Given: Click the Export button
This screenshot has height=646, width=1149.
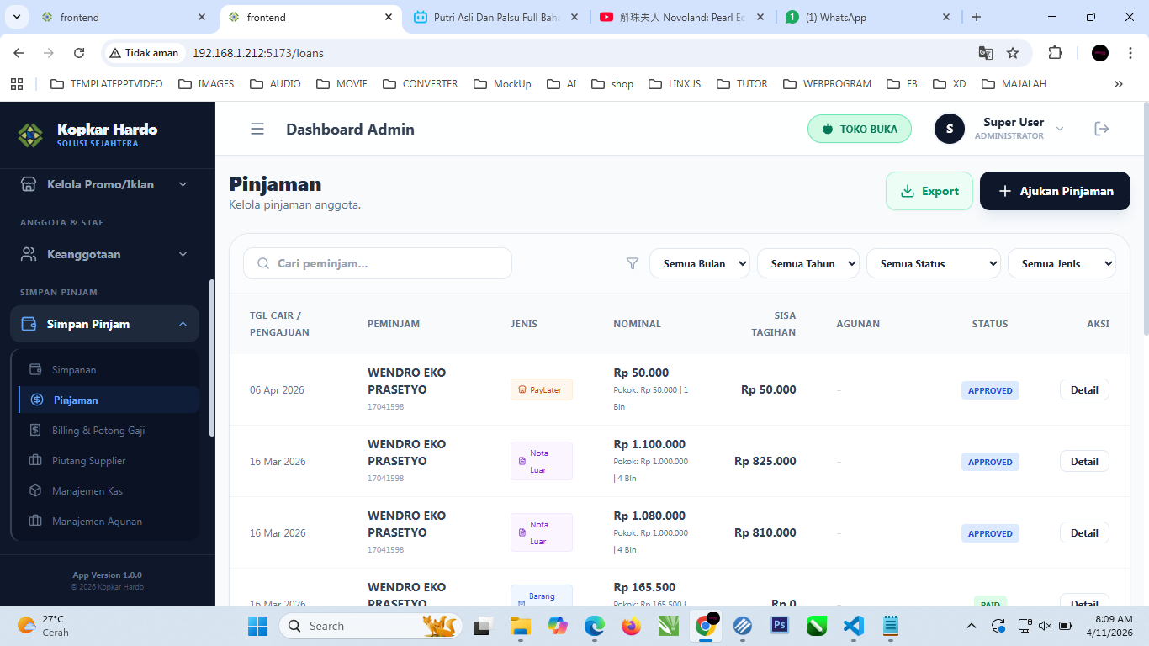Looking at the screenshot, I should tap(929, 191).
